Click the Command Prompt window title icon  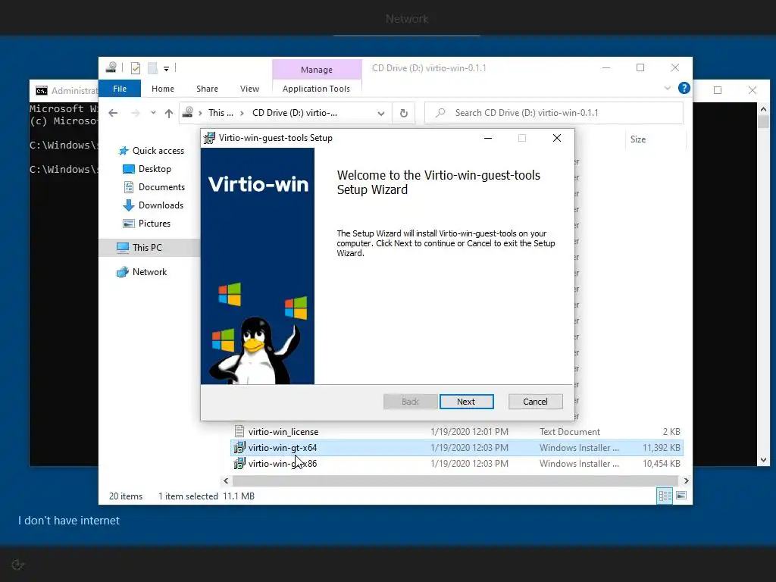pos(42,91)
